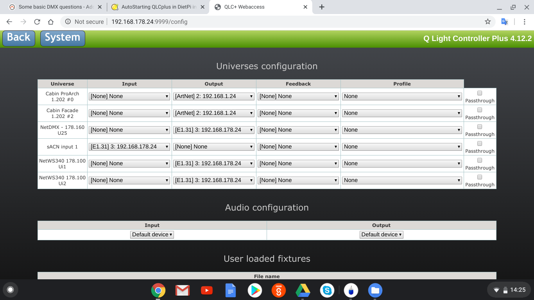Launch the Play Store from the shelf

255,290
